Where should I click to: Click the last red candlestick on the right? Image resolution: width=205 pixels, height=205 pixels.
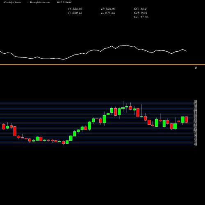click(187, 120)
